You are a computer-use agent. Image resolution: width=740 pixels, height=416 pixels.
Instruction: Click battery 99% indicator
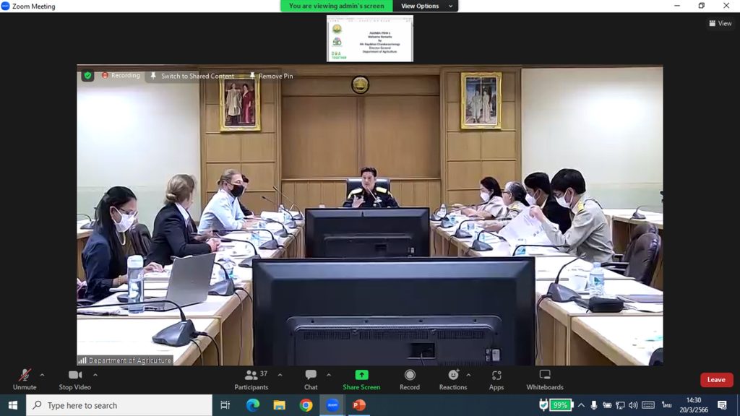[x=560, y=405]
